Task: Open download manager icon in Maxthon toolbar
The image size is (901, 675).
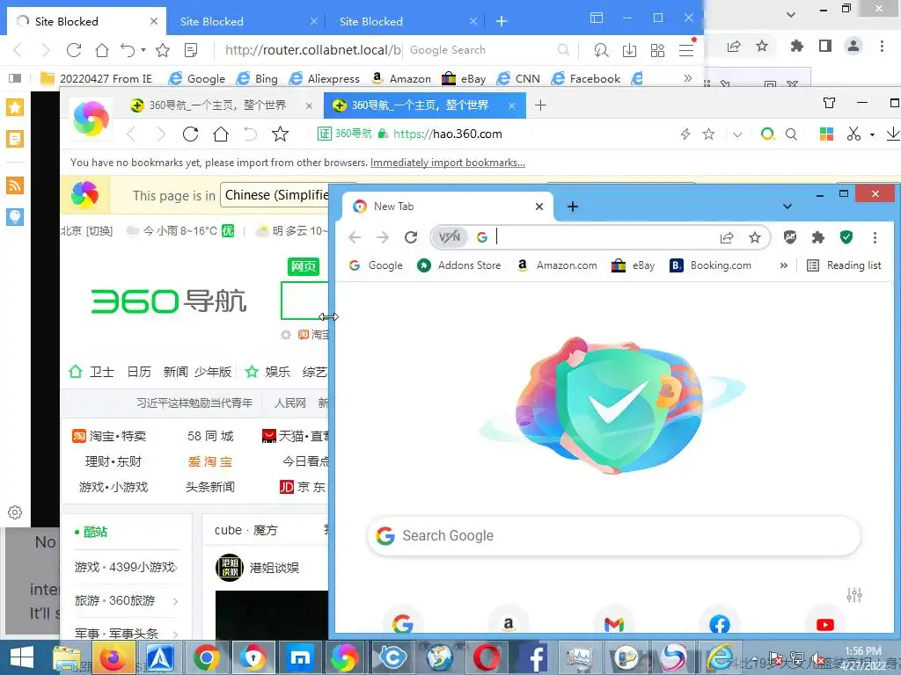Action: 629,50
